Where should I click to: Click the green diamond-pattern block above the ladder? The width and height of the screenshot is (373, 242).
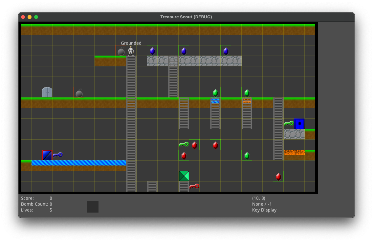(x=184, y=176)
